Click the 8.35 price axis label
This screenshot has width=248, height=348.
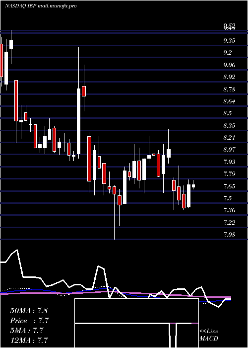[x=229, y=125]
